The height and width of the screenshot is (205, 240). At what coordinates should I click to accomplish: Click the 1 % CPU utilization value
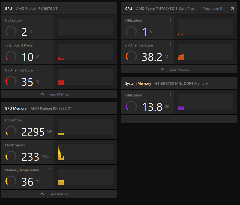[147, 32]
